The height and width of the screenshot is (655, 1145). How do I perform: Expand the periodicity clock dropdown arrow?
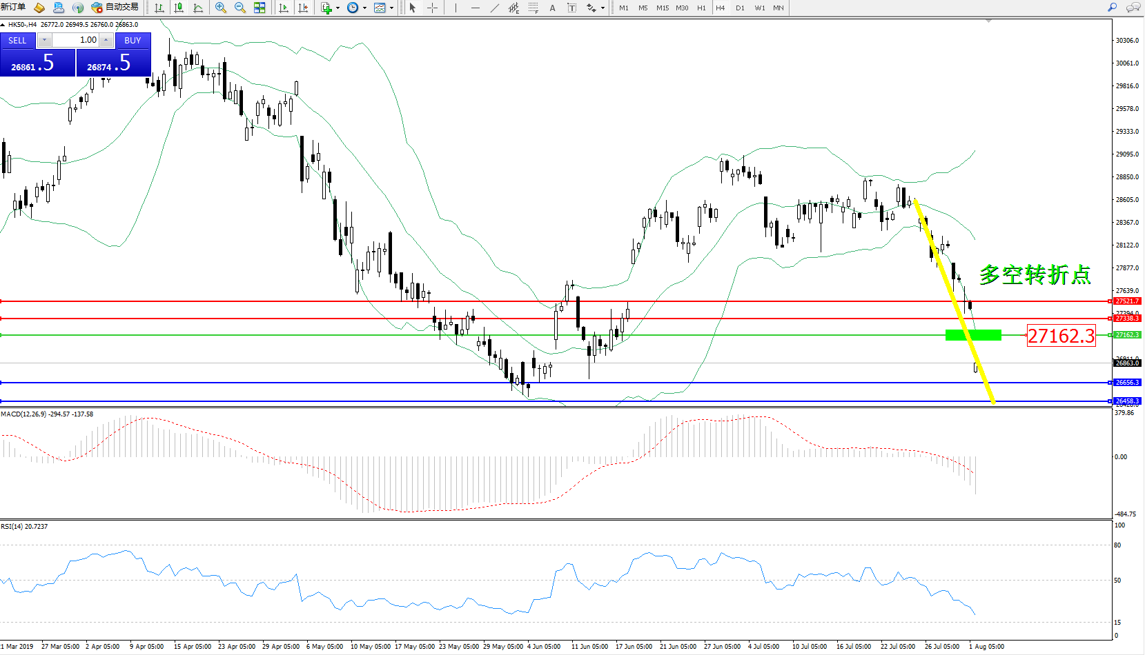(364, 8)
